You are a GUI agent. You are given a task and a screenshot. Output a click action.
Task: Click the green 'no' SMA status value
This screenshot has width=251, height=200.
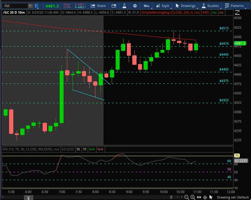click(214, 12)
